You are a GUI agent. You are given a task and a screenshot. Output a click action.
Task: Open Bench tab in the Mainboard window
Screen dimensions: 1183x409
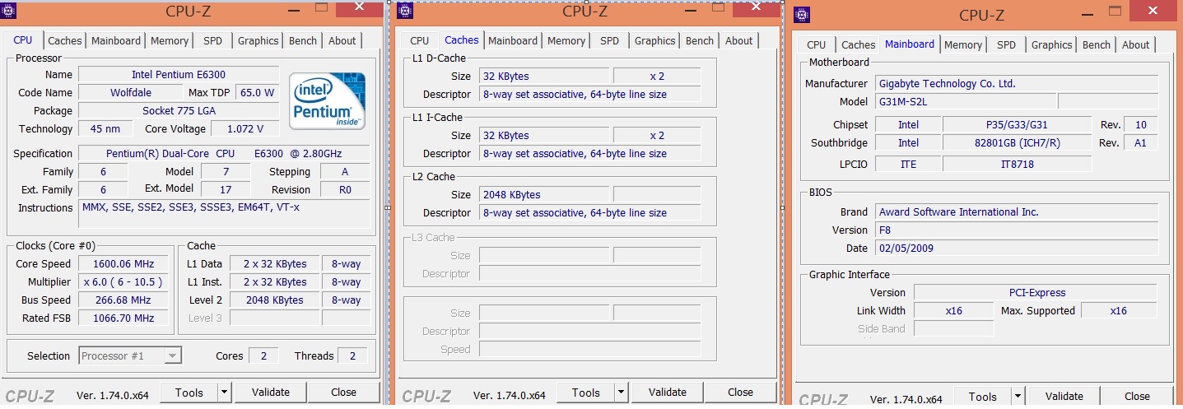[1097, 44]
